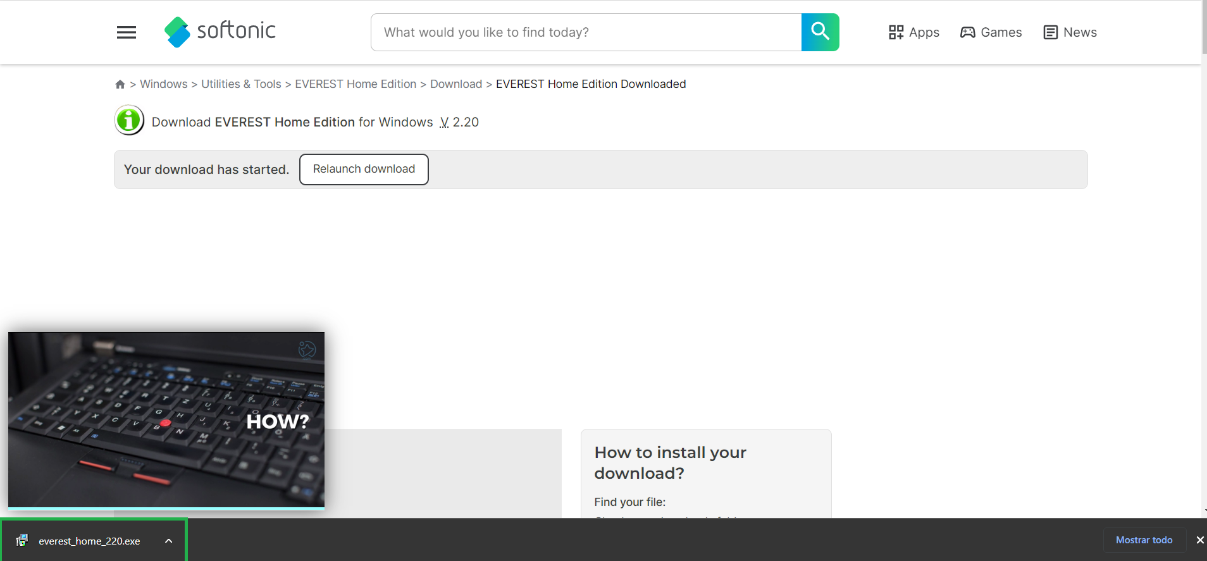Click the Softonic logo
1207x561 pixels.
(x=220, y=32)
